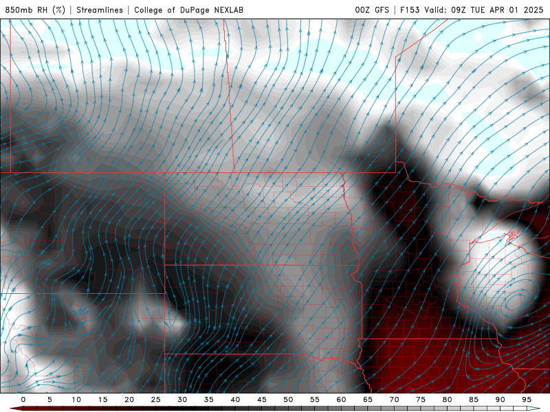Click the "80" label on the color scale

[x=448, y=400]
